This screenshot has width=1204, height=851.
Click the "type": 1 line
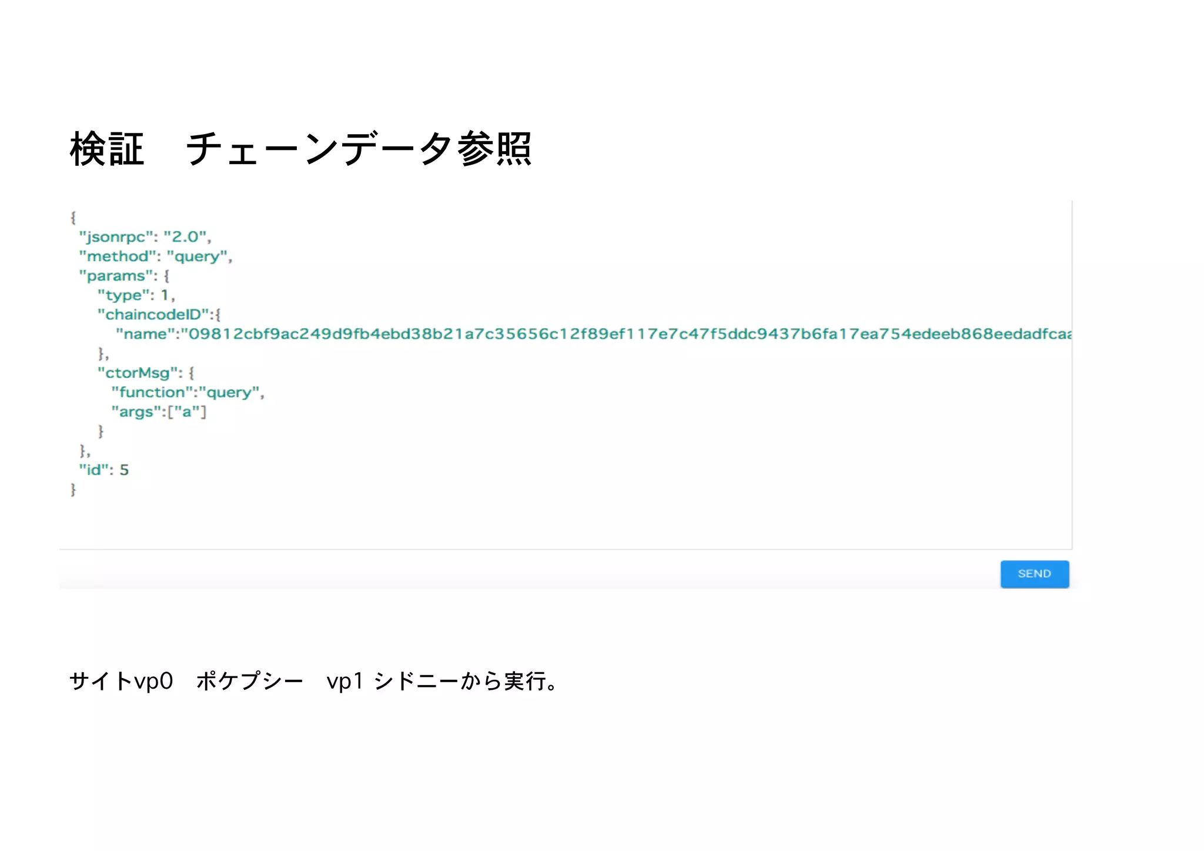click(136, 295)
